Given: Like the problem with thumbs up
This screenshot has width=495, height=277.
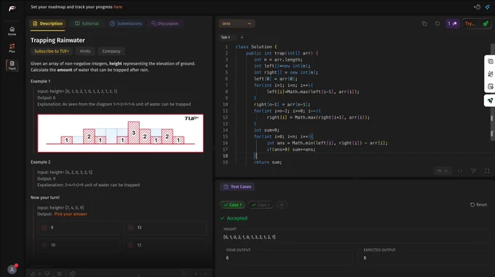Looking at the screenshot, I should [x=33, y=274].
